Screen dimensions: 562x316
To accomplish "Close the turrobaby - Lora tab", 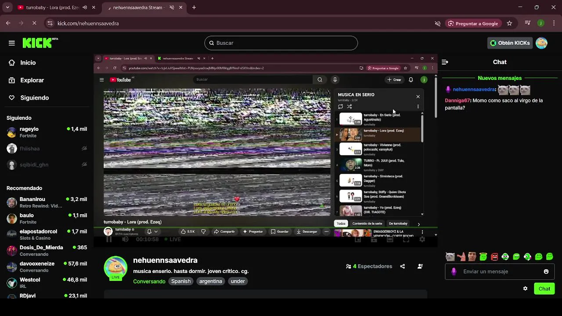I will (x=94, y=7).
